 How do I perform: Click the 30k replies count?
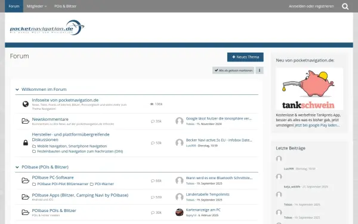point(159,213)
